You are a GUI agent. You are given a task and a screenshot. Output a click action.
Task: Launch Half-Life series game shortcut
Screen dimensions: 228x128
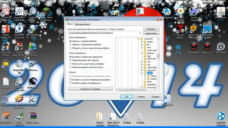pos(194,32)
